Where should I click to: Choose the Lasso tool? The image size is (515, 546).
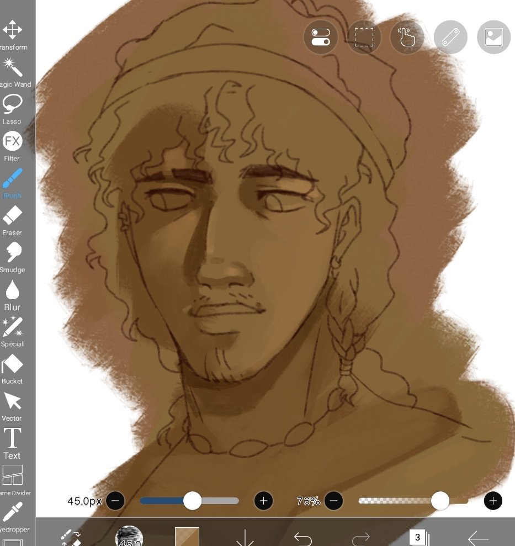pos(12,109)
